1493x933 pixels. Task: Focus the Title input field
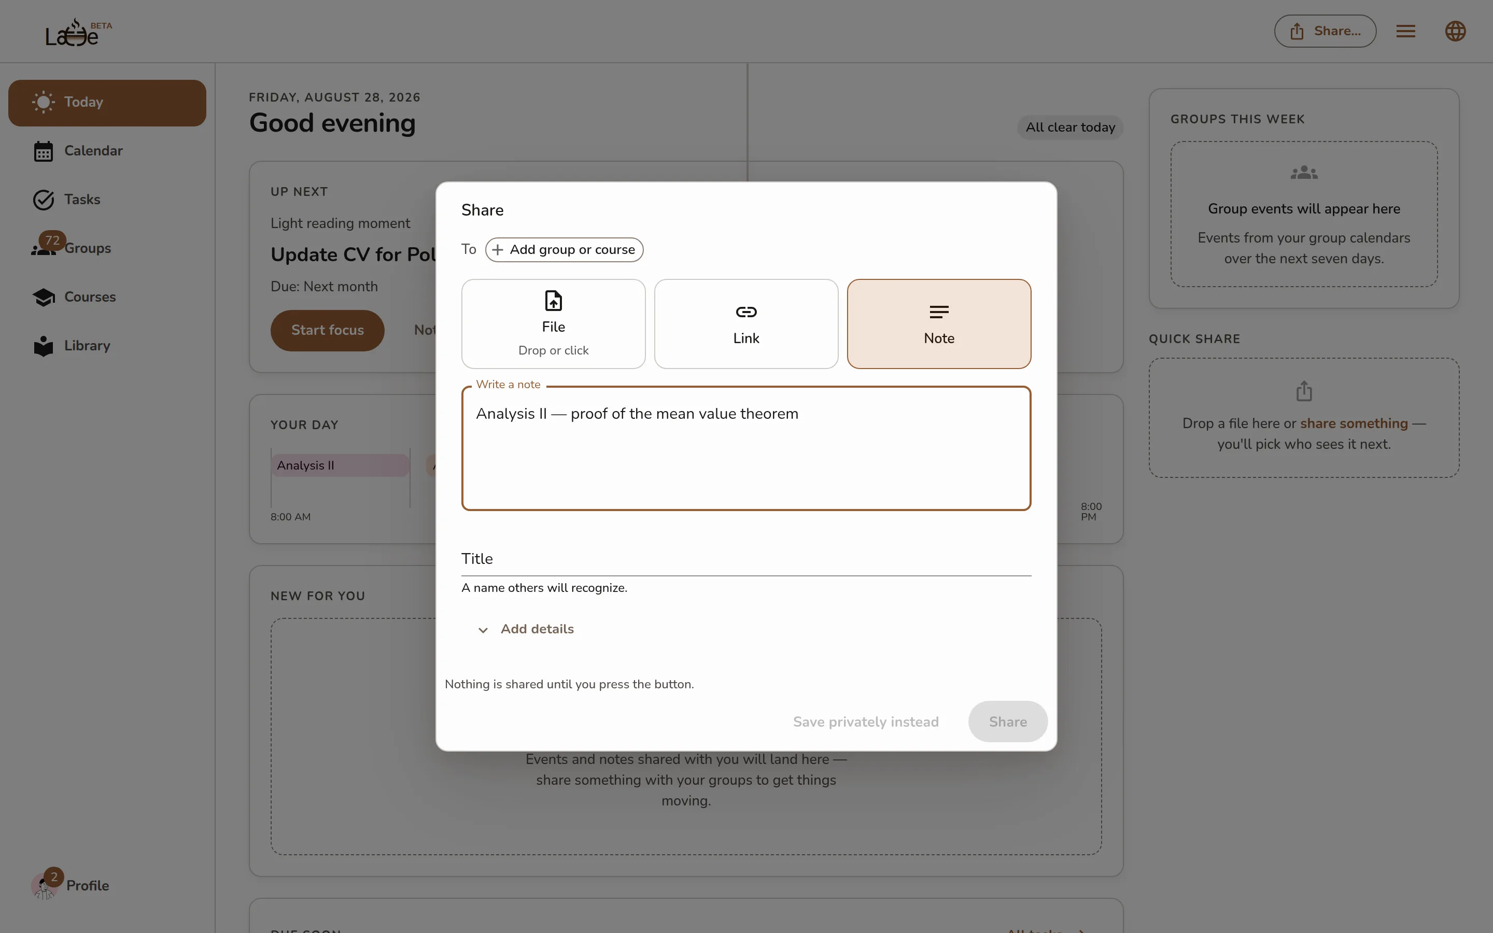[746, 559]
